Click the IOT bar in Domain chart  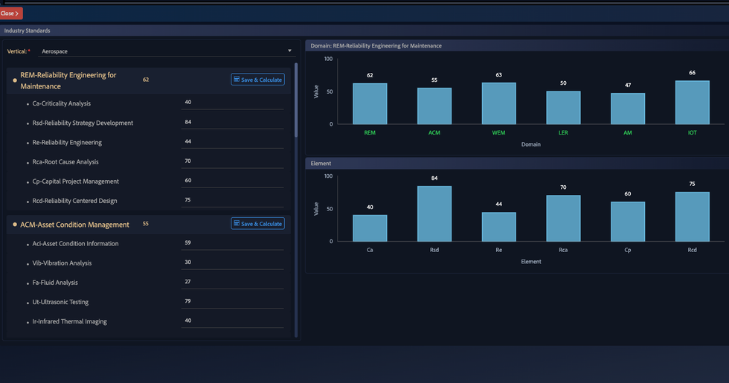tap(692, 102)
